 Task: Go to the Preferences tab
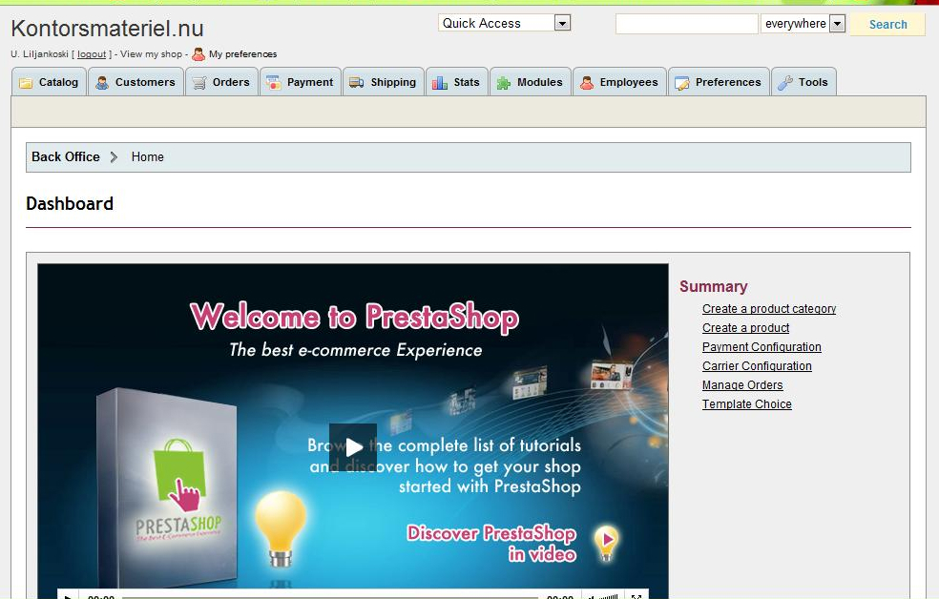720,82
